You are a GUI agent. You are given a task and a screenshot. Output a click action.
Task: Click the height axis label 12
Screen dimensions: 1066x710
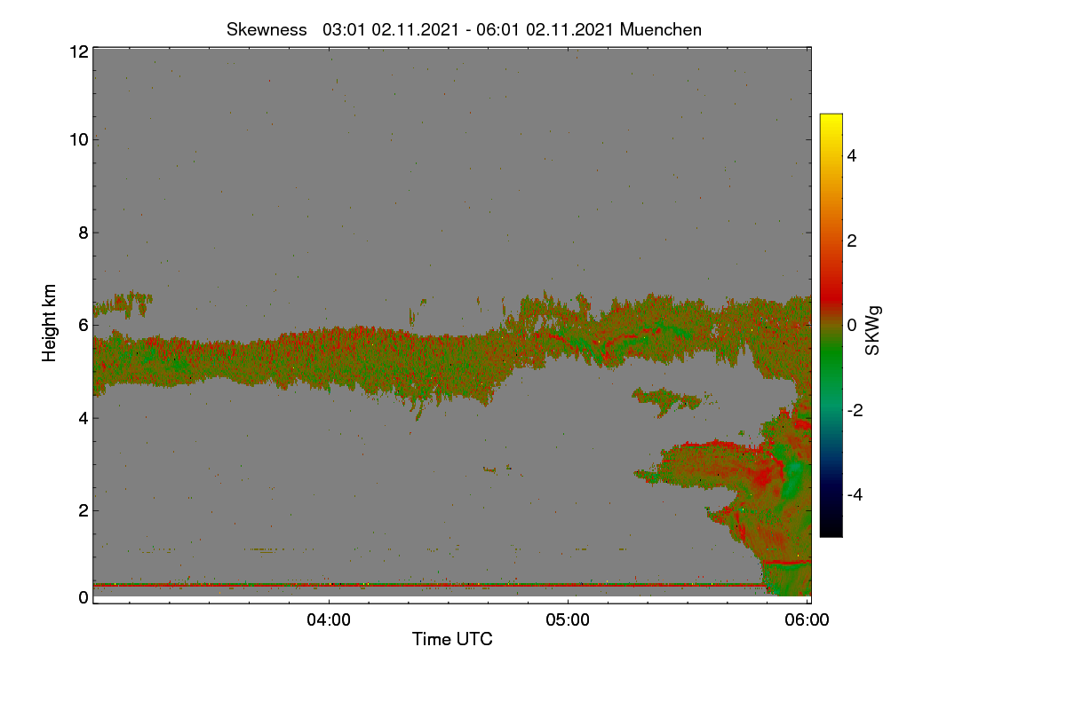(x=78, y=51)
